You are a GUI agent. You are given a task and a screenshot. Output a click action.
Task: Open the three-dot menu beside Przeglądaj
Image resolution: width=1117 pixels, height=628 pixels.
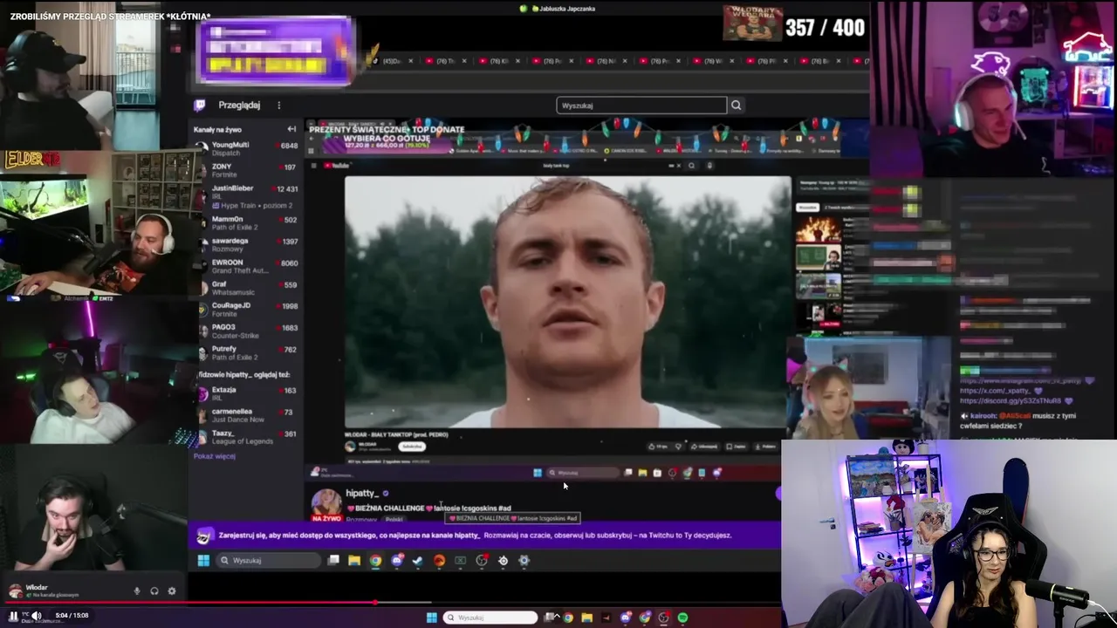pos(279,106)
